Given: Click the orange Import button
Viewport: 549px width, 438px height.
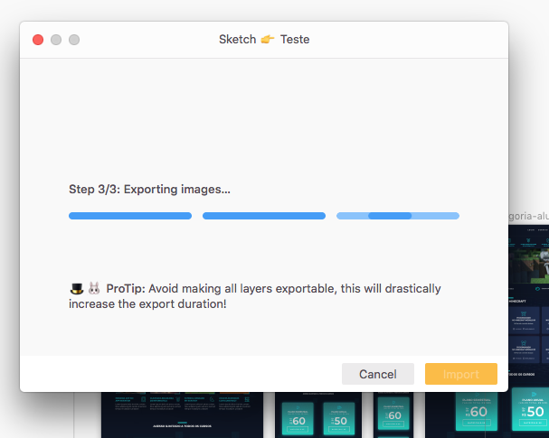Looking at the screenshot, I should [461, 374].
